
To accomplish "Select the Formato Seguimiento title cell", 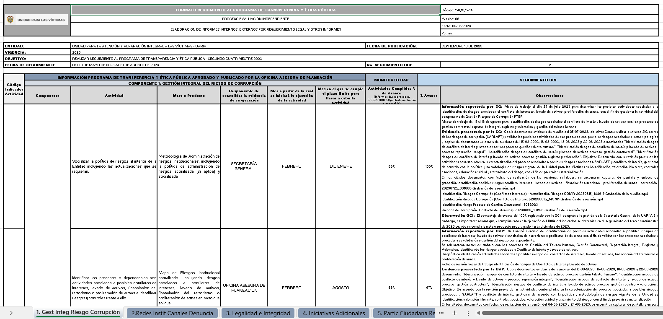I will pyautogui.click(x=255, y=10).
